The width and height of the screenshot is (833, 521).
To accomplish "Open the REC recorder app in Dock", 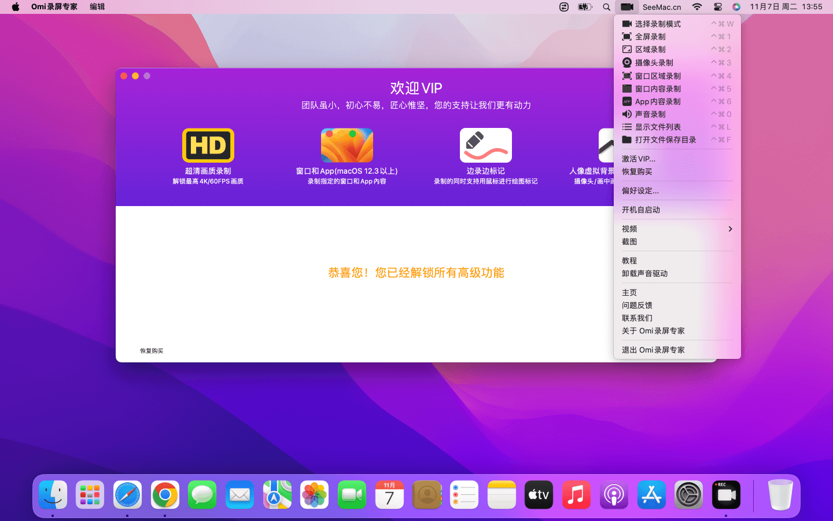I will coord(725,495).
